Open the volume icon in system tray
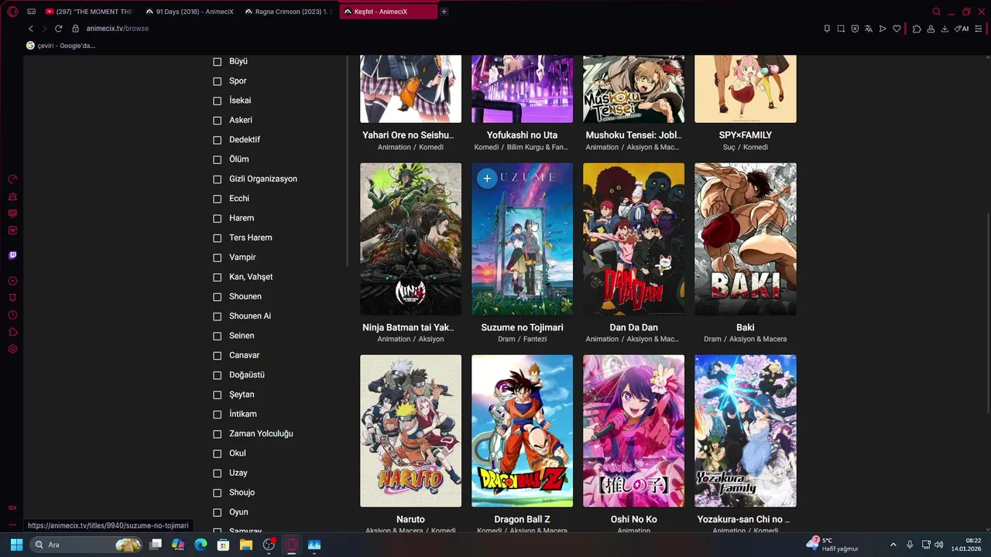The width and height of the screenshot is (991, 557). 939,545
